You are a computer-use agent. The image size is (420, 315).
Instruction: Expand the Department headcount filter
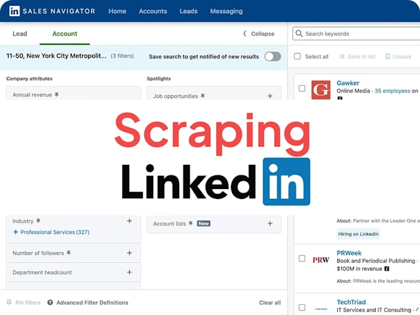(129, 272)
